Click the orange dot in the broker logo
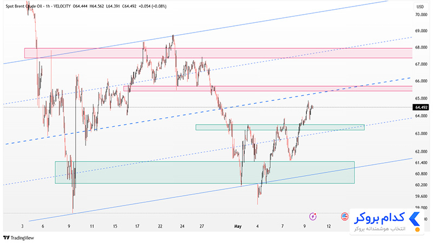433x244 pixels. point(417,229)
